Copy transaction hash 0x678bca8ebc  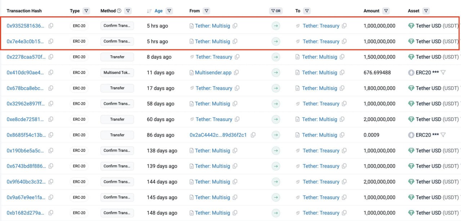point(51,88)
